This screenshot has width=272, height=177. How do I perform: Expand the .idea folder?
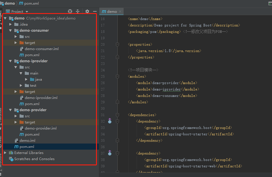click(11, 24)
